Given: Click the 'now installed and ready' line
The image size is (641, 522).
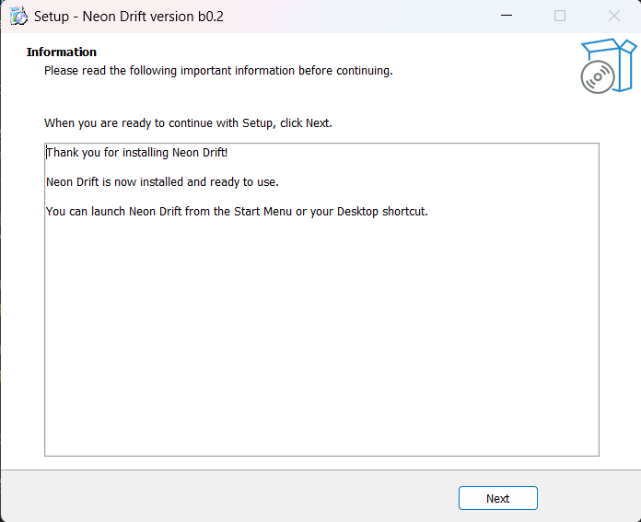Looking at the screenshot, I should tap(163, 181).
